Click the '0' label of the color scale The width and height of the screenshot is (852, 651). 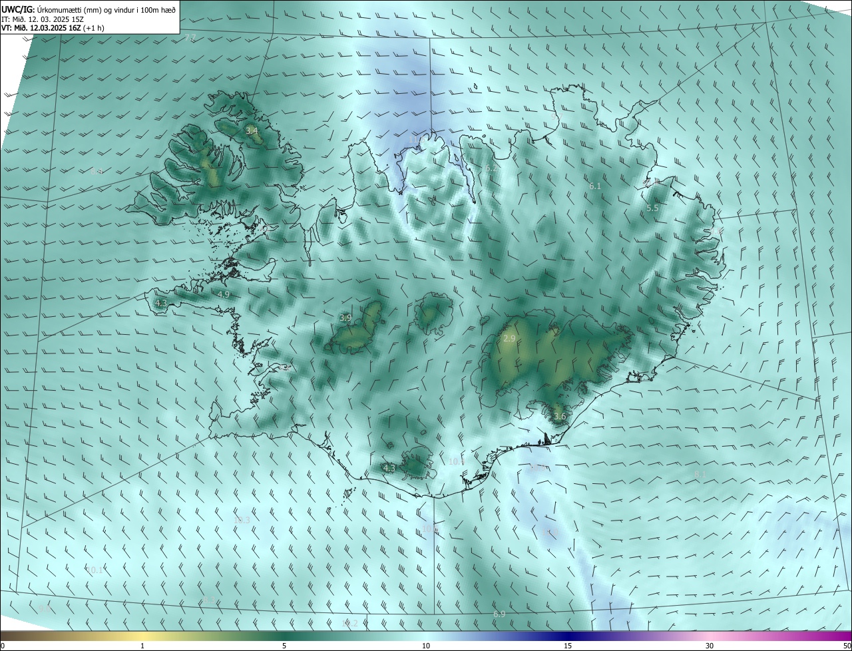(x=3, y=646)
